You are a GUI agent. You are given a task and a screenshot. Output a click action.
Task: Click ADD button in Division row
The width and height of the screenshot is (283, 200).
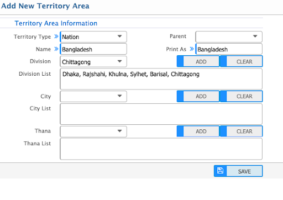198,61
